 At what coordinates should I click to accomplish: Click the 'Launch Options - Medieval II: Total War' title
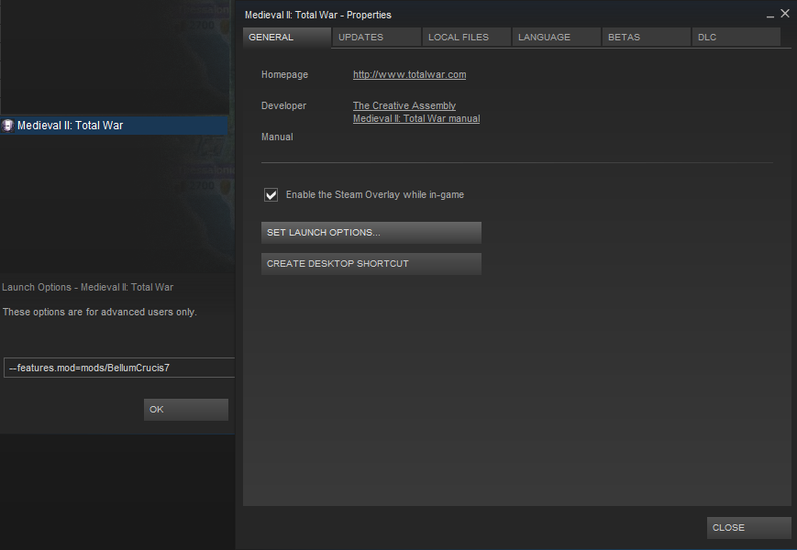(x=87, y=287)
